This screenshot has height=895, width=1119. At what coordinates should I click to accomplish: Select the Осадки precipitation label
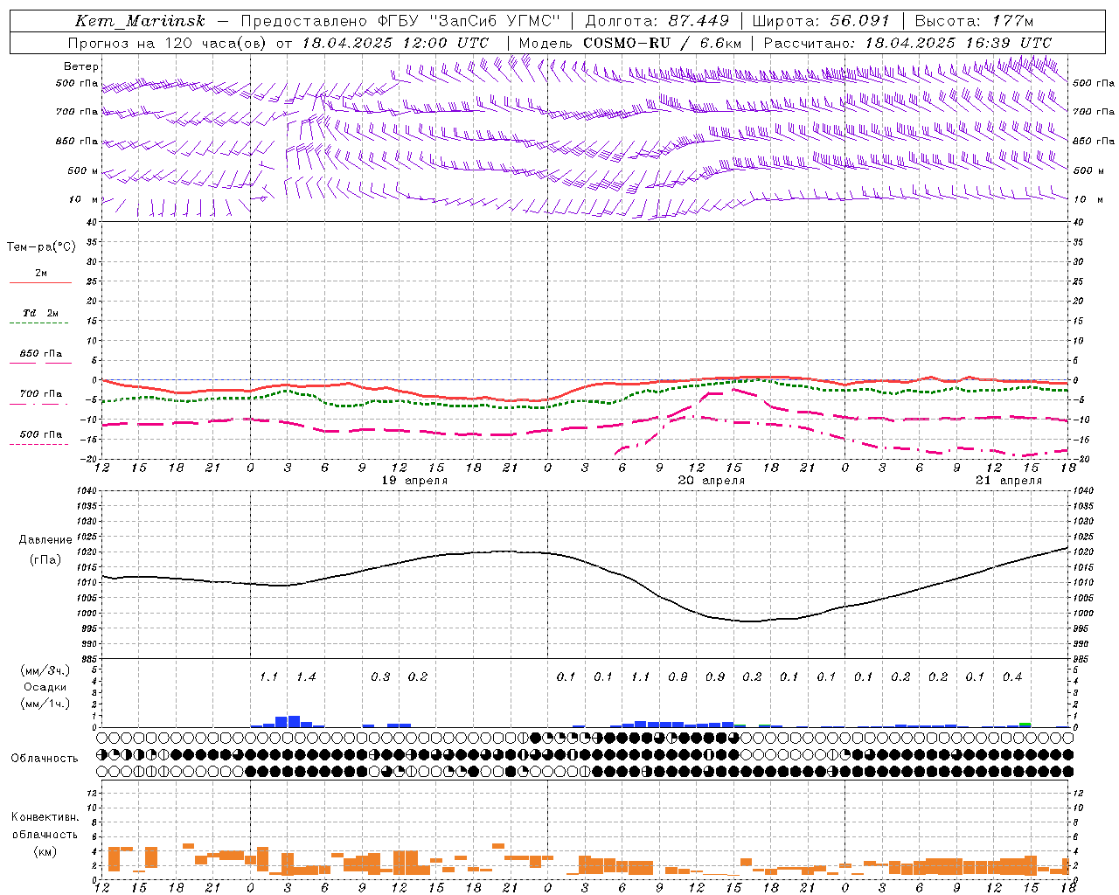(45, 687)
